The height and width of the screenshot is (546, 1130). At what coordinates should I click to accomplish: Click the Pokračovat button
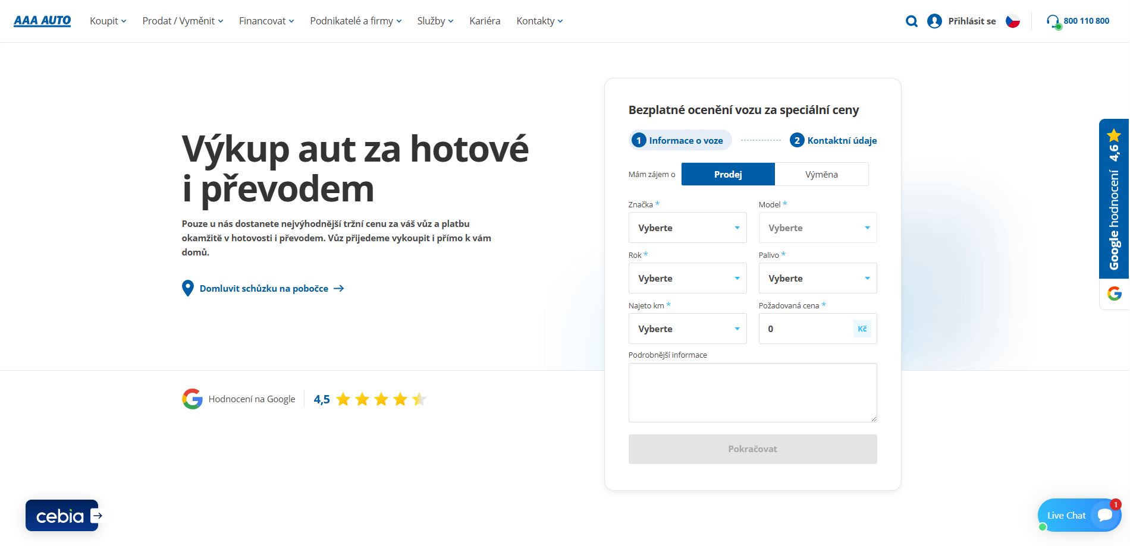coord(752,449)
